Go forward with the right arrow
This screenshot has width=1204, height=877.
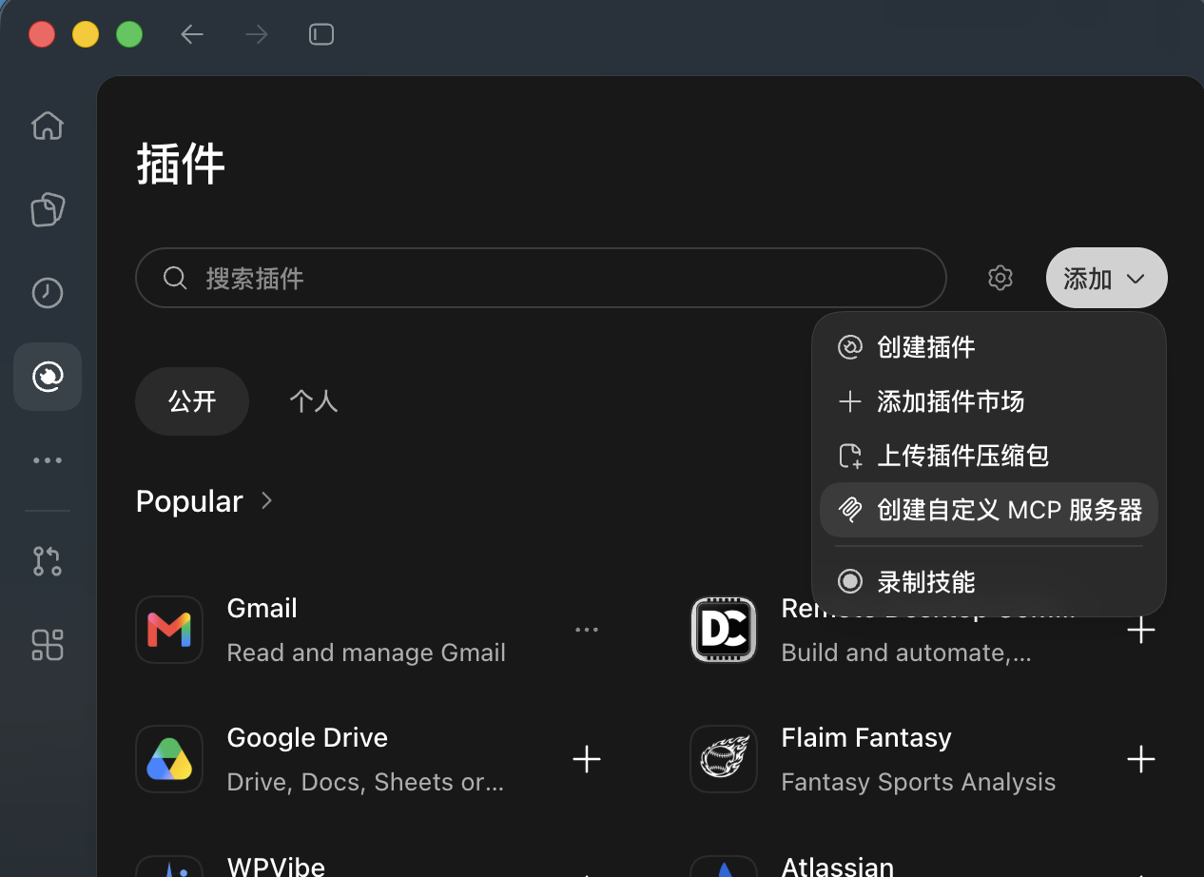[x=257, y=35]
